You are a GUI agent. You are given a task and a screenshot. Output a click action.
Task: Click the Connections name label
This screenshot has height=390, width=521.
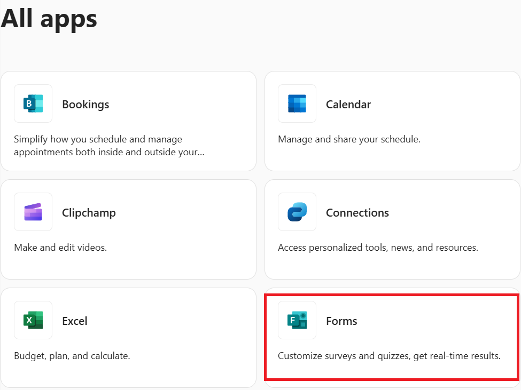[x=357, y=213]
